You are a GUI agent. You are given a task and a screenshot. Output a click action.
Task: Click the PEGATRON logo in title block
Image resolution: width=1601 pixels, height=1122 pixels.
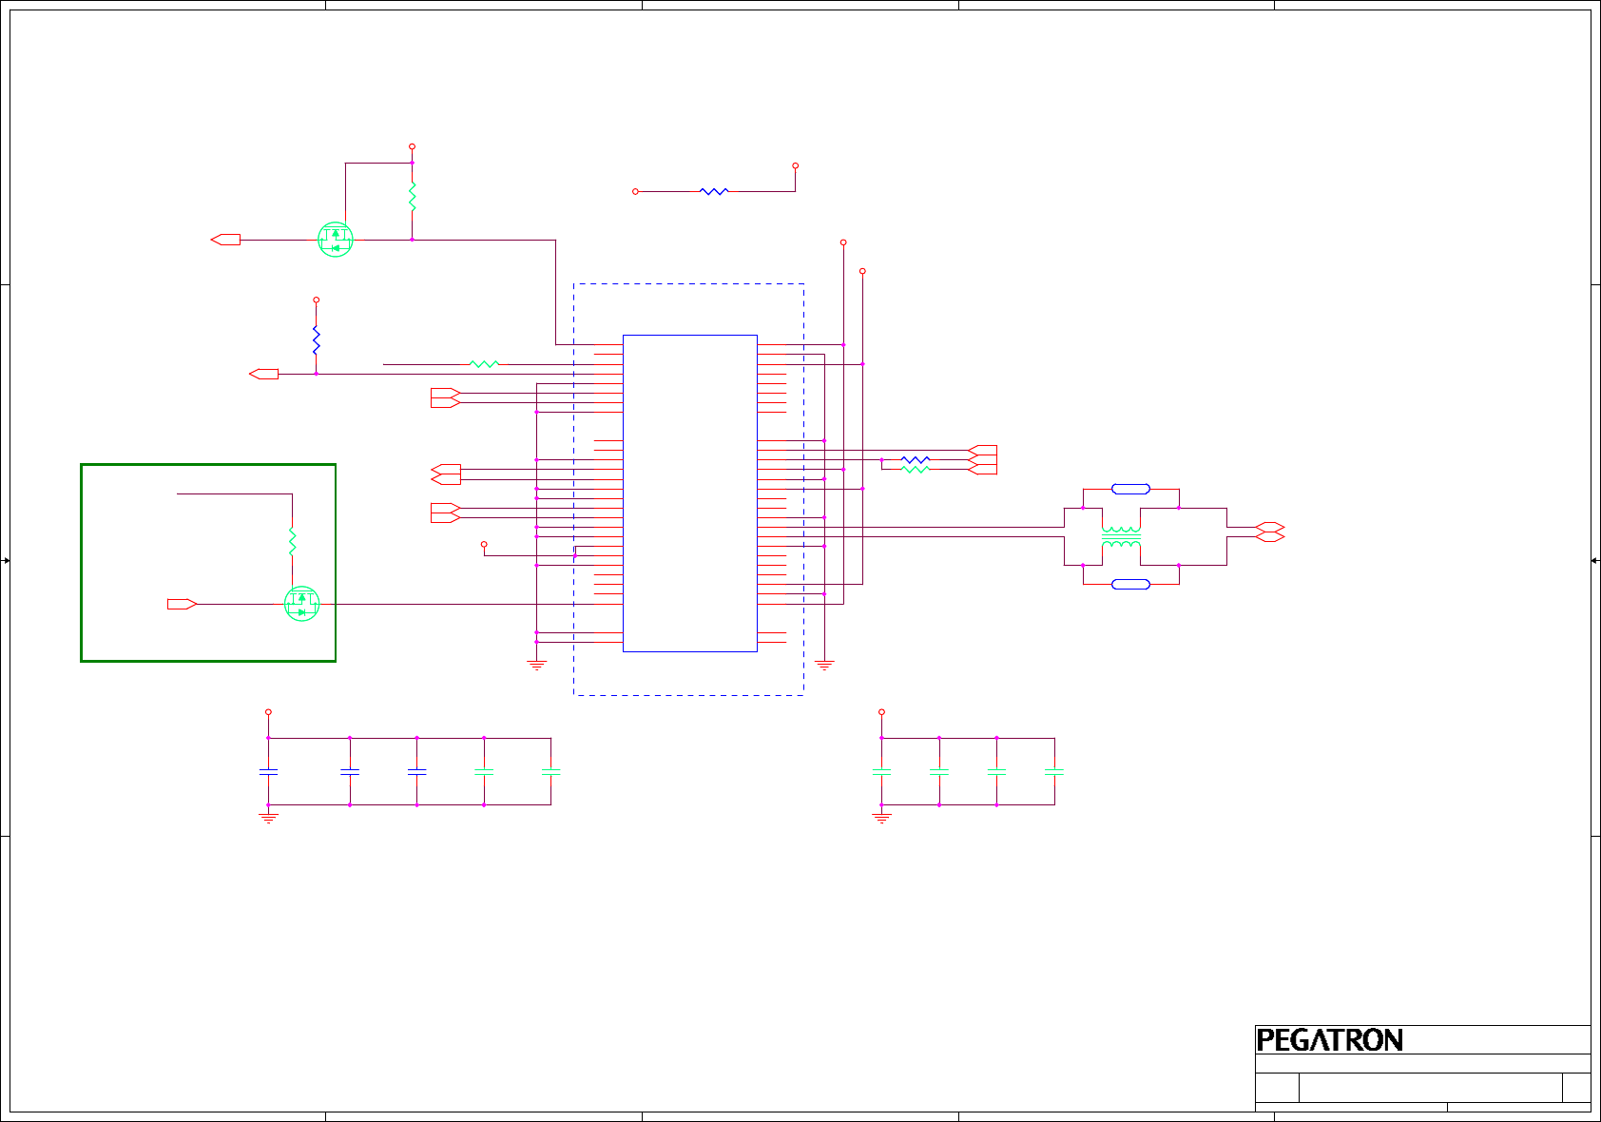(1329, 1040)
